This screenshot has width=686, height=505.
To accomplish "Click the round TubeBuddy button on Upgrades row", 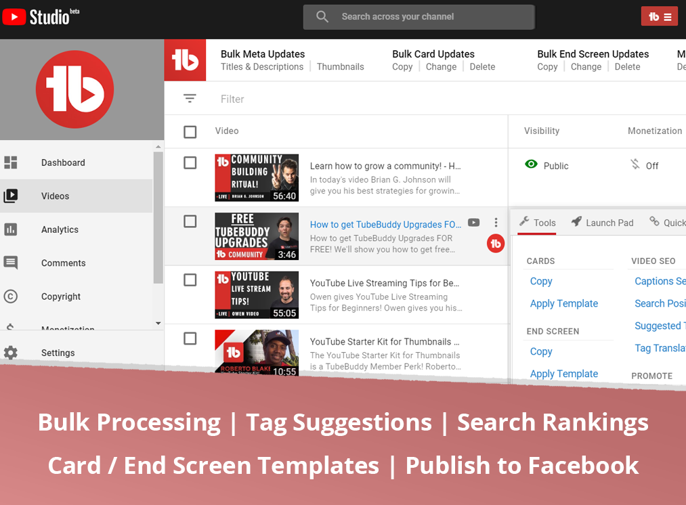I will point(496,244).
